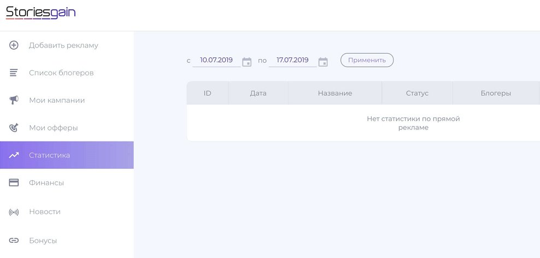Click the trend chart icon for Статистика
540x258 pixels.
coord(14,155)
